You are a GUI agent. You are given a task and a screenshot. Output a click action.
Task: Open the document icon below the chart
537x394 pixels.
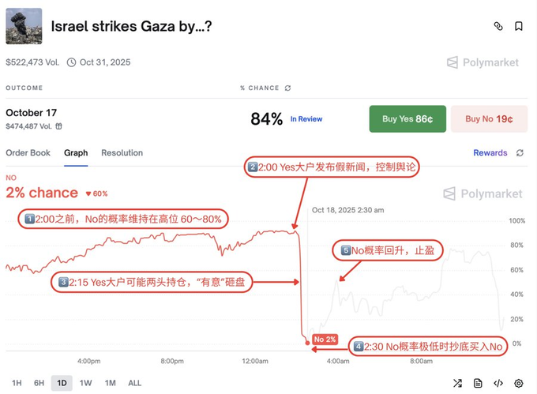click(x=478, y=383)
